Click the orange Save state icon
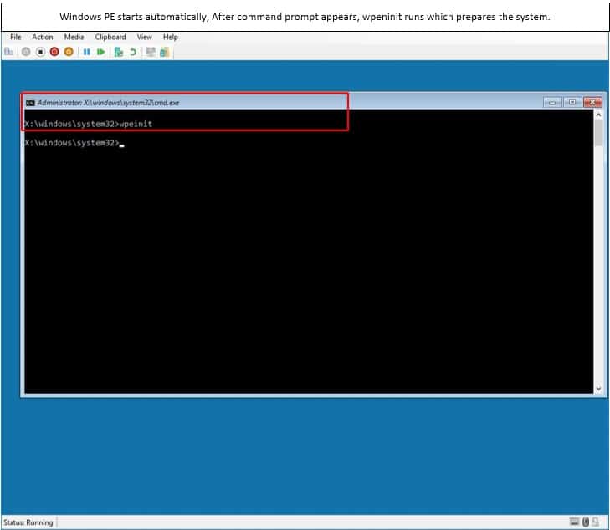Image resolution: width=610 pixels, height=530 pixels. (x=69, y=52)
